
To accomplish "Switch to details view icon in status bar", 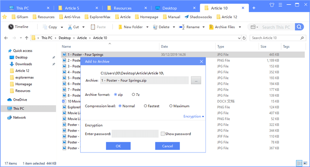I will [x=299, y=163].
